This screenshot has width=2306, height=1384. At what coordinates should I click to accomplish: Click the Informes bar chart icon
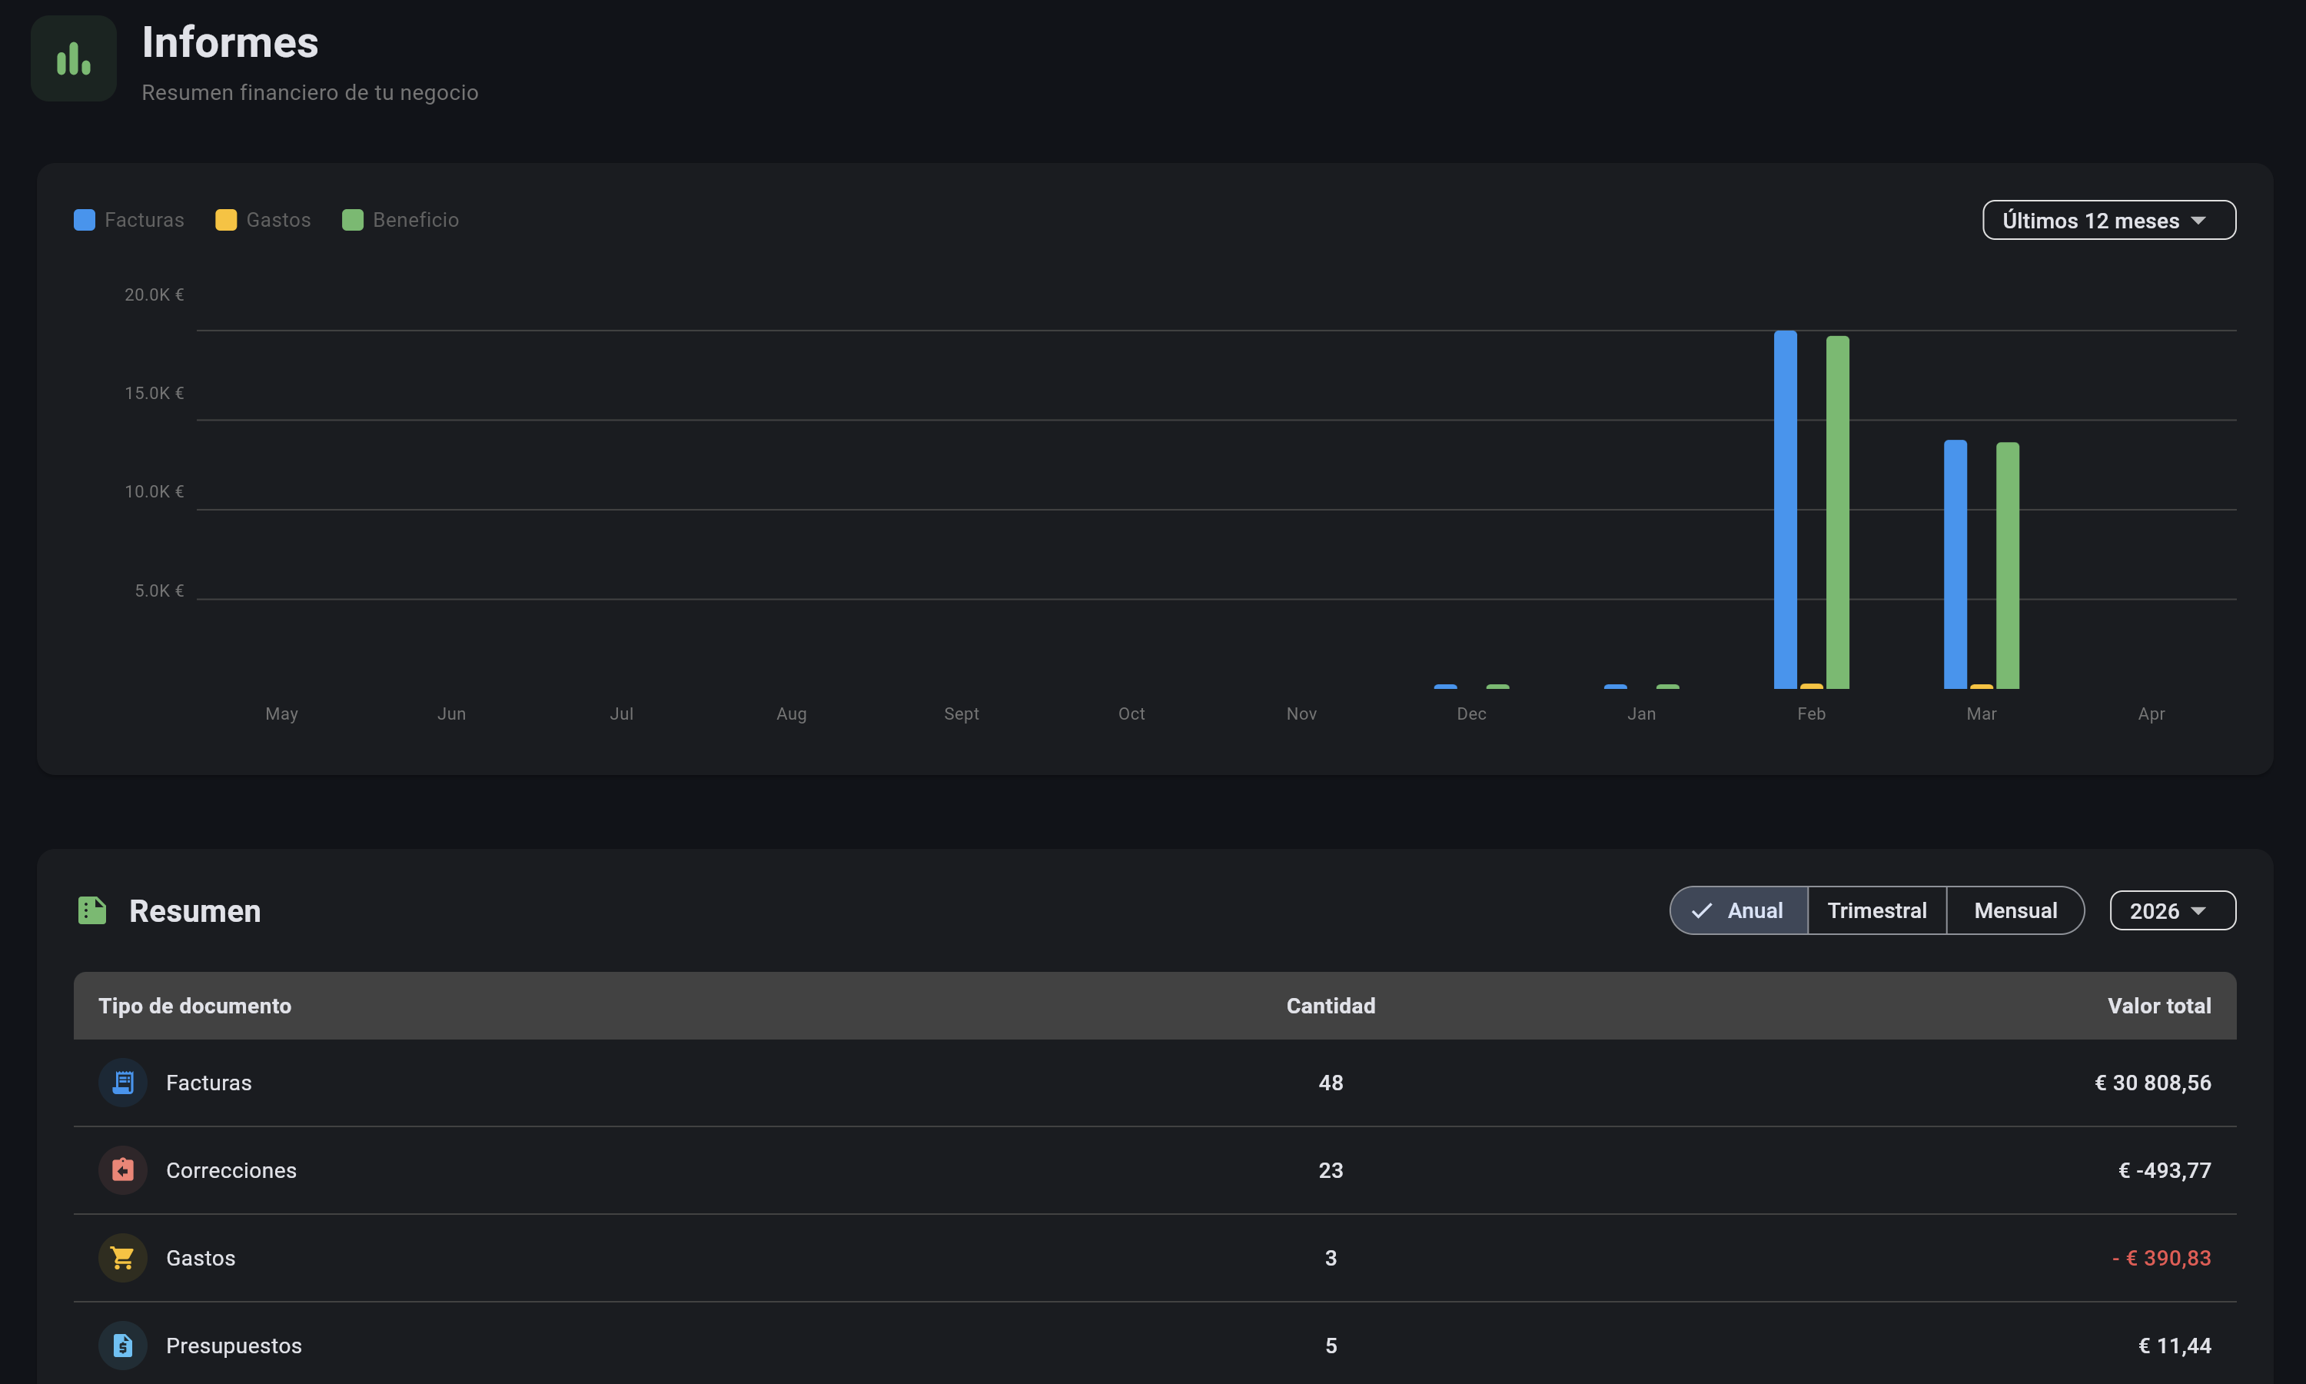tap(74, 58)
